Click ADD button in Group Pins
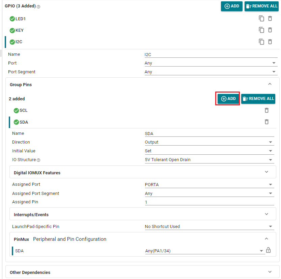 tap(228, 99)
